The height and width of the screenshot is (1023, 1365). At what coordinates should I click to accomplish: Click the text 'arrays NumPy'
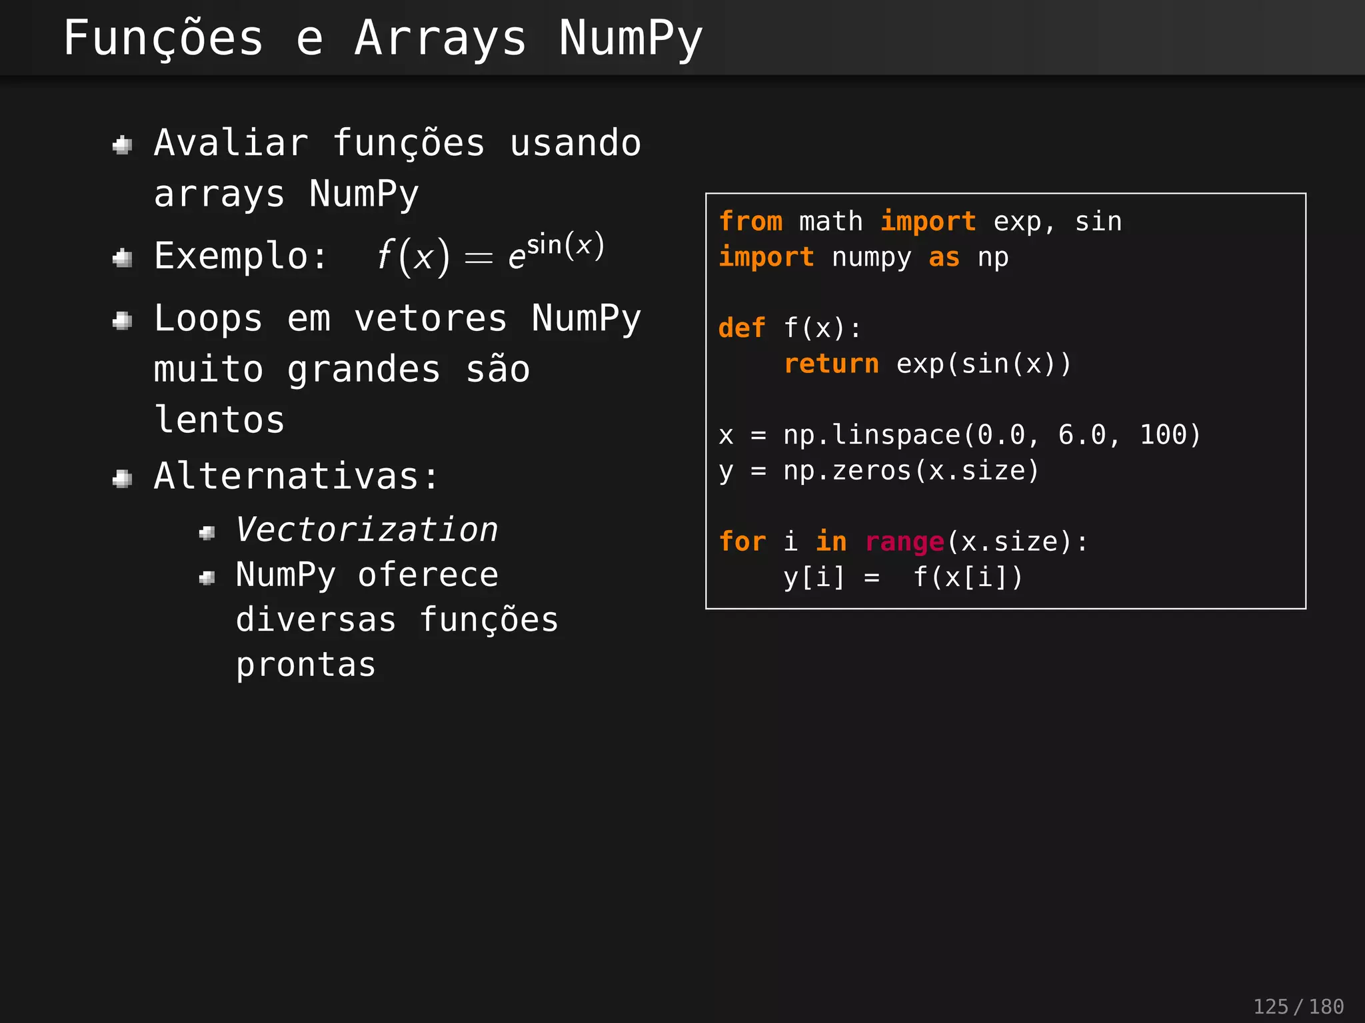coord(287,194)
